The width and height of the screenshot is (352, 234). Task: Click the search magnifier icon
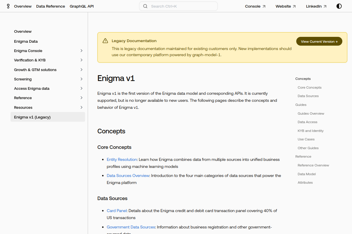click(x=145, y=6)
